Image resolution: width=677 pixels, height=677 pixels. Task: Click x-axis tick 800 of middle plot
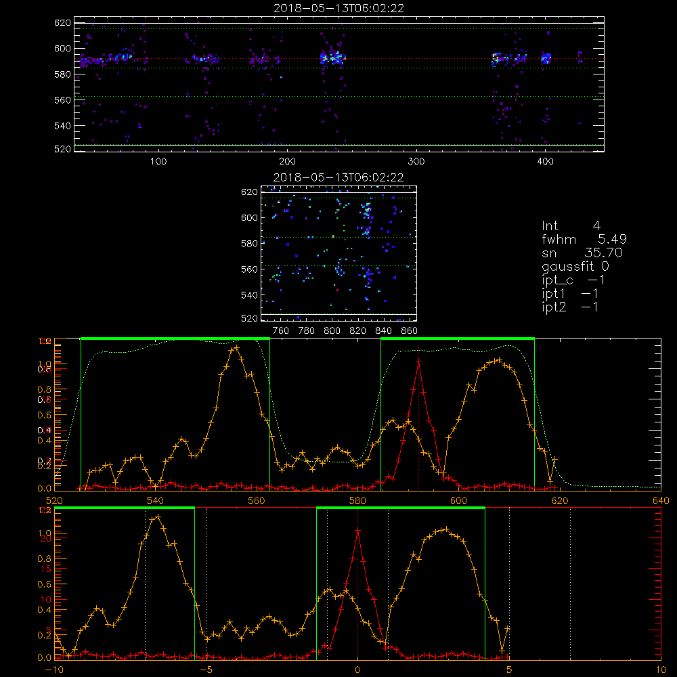coord(332,331)
